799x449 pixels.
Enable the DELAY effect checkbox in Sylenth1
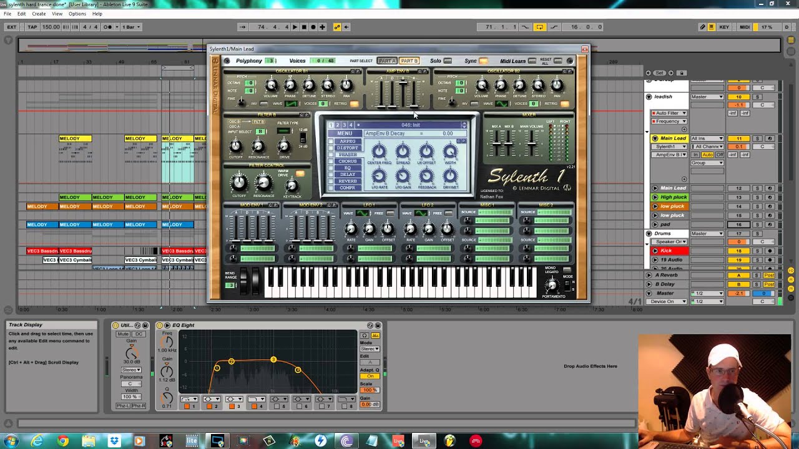pos(331,175)
